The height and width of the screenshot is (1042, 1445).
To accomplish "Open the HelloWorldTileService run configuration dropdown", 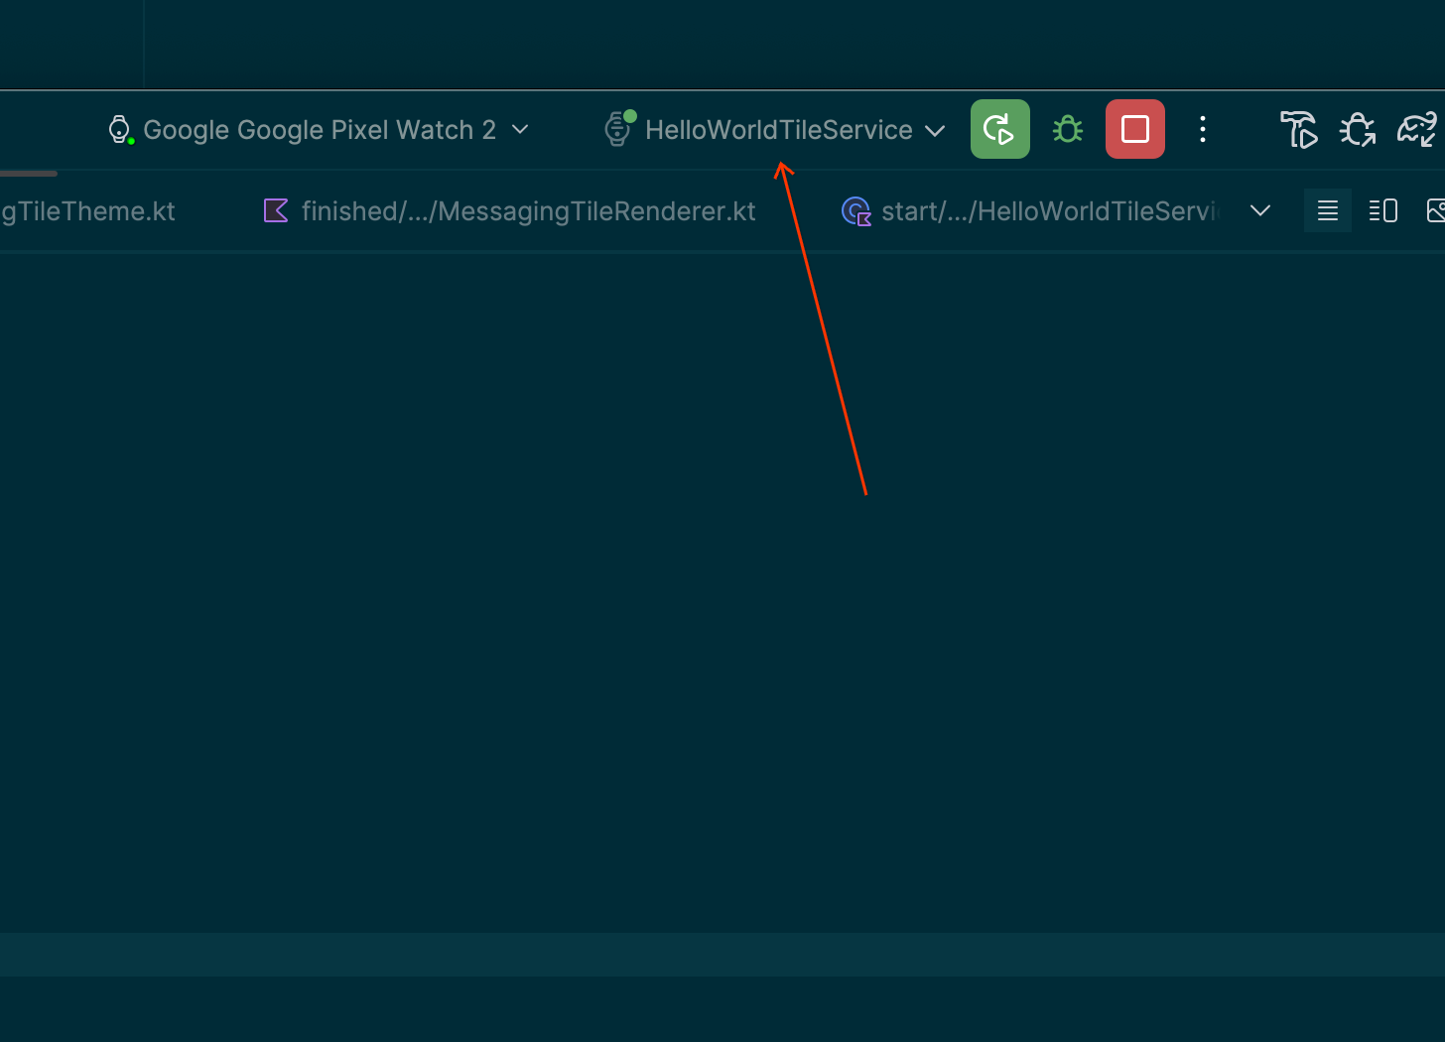I will (x=934, y=130).
